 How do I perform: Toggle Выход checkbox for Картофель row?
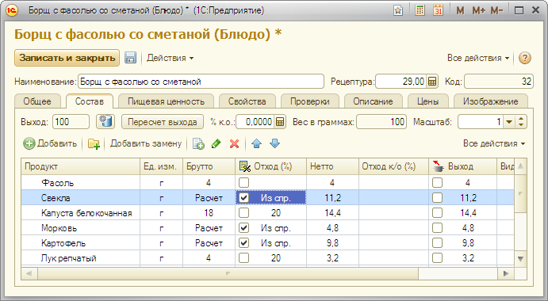437,242
